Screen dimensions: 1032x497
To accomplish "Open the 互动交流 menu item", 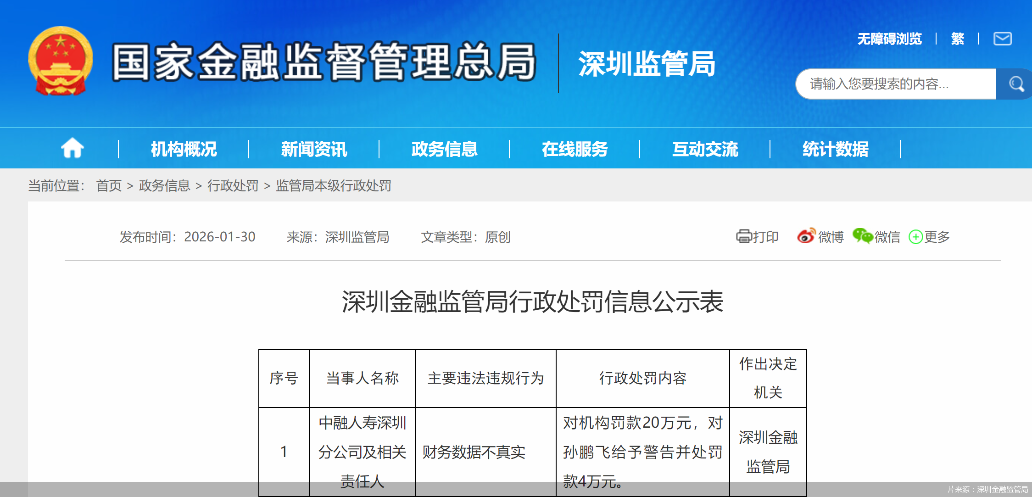I will 705,149.
